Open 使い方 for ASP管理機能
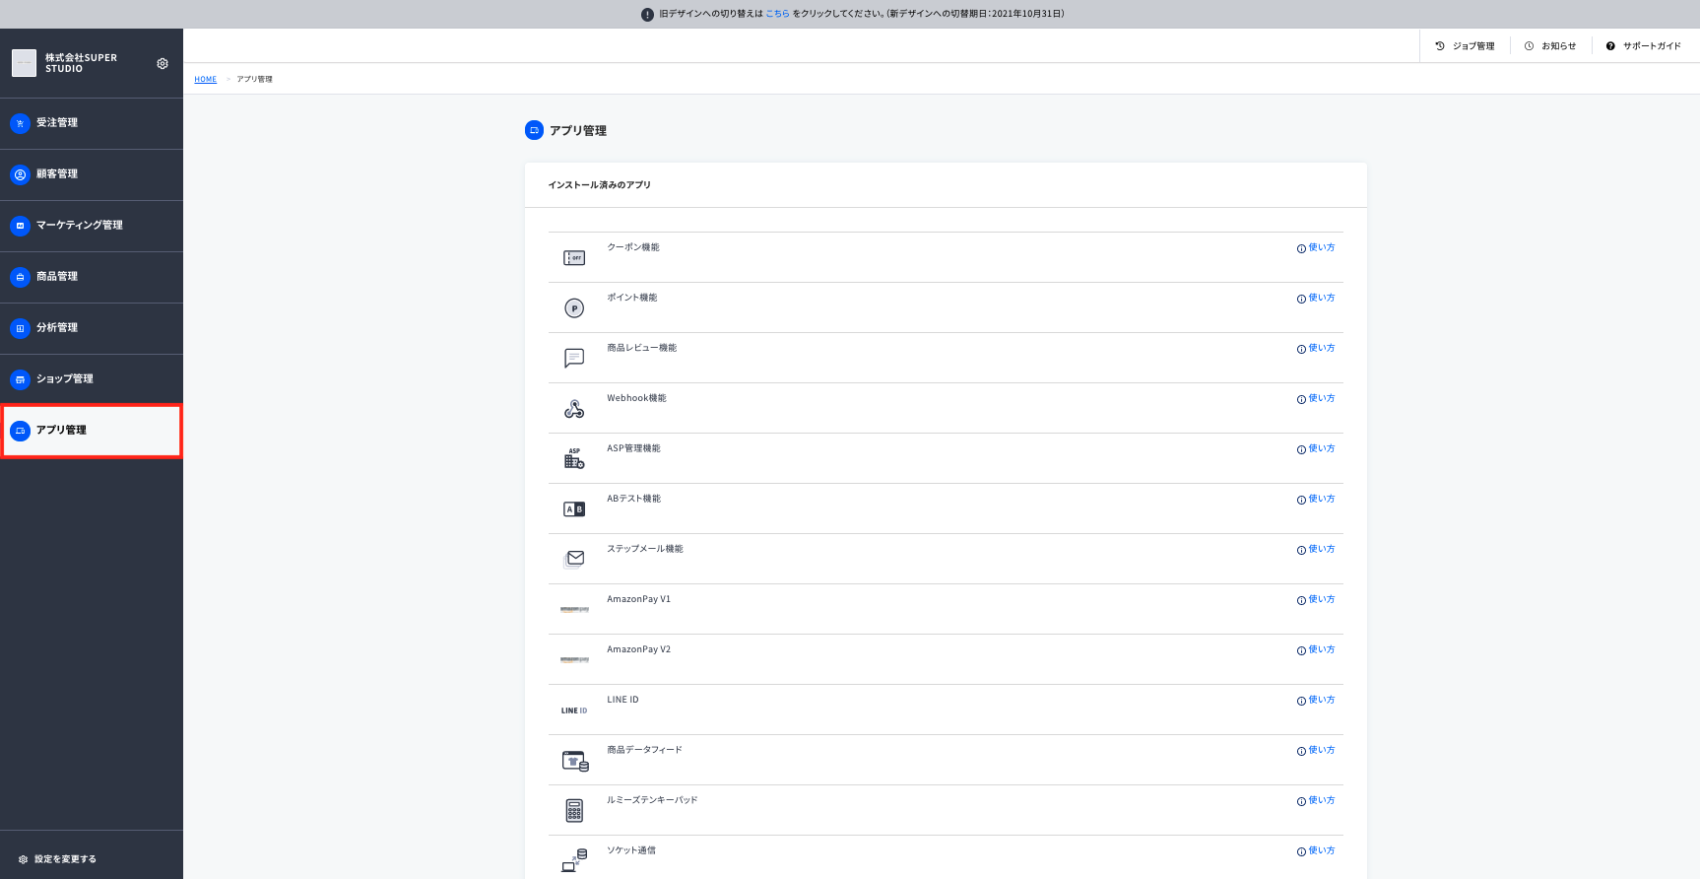 pyautogui.click(x=1316, y=449)
